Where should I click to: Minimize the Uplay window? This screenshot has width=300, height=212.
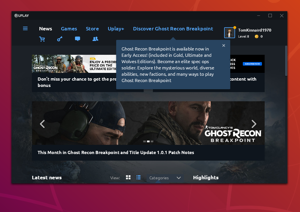(259, 16)
